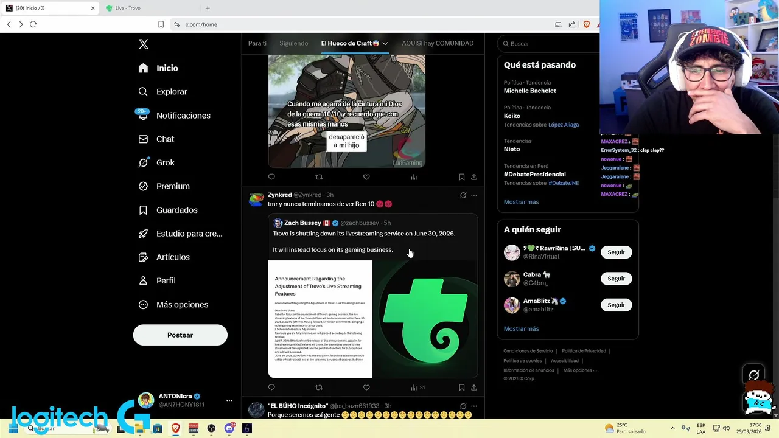Image resolution: width=779 pixels, height=438 pixels.
Task: View analytics of the meme post
Action: [x=414, y=177]
